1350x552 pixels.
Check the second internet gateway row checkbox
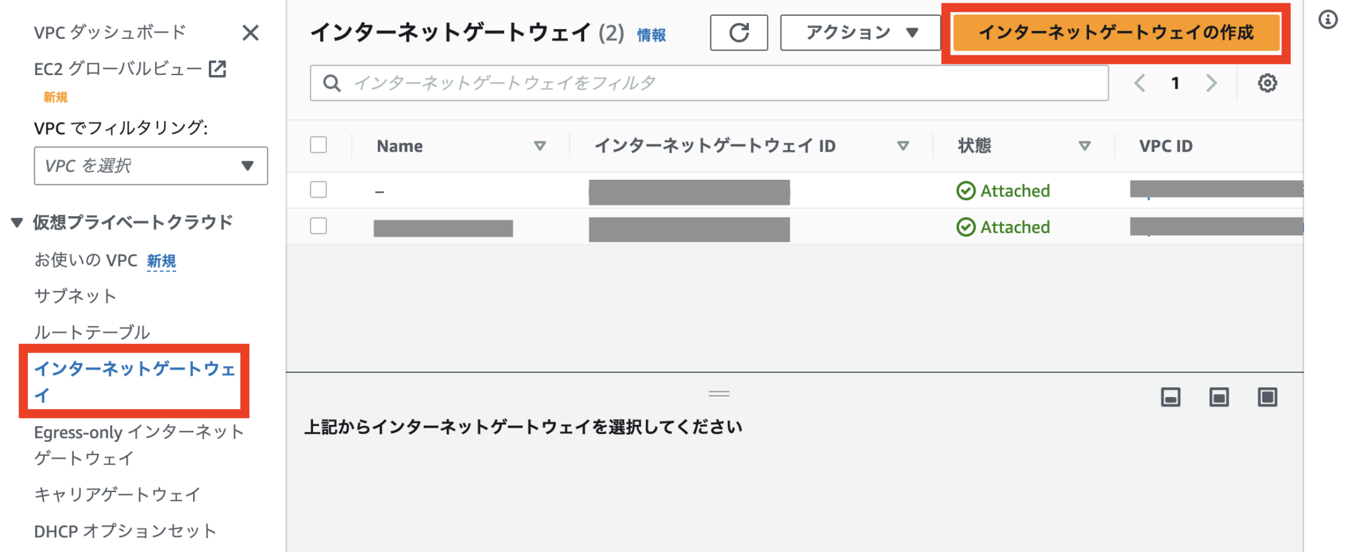point(318,225)
